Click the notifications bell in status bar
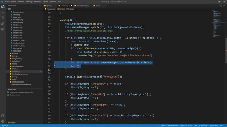227x127 pixels. 225,126
